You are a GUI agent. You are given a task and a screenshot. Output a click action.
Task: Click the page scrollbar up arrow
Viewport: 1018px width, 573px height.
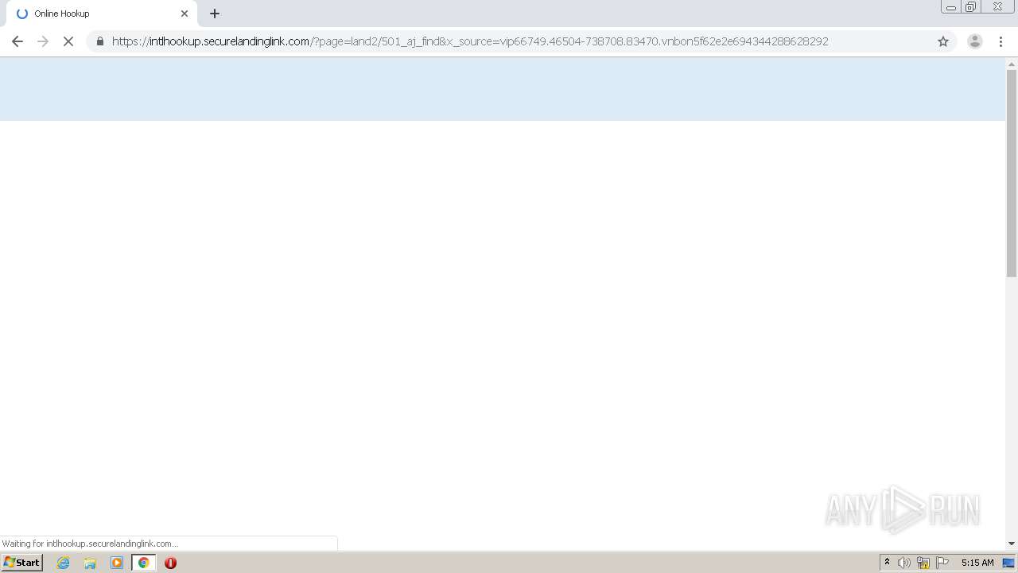tap(1012, 64)
